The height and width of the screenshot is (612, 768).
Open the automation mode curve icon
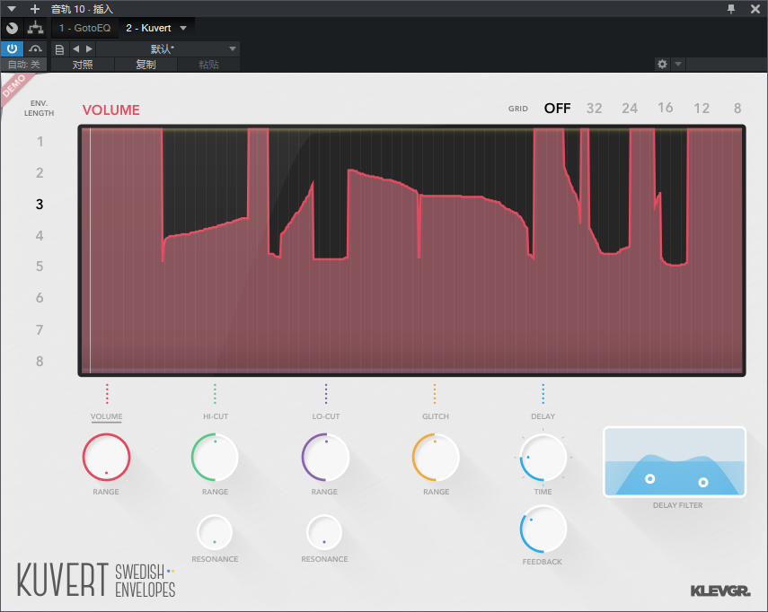35,48
